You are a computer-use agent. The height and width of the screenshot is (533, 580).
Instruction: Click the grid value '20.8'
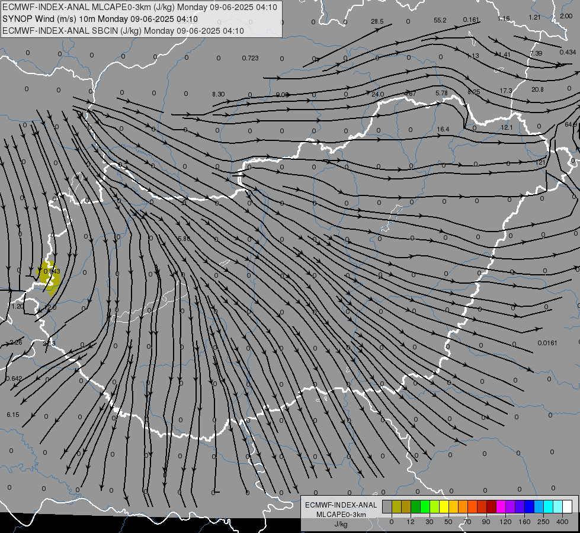pos(537,89)
